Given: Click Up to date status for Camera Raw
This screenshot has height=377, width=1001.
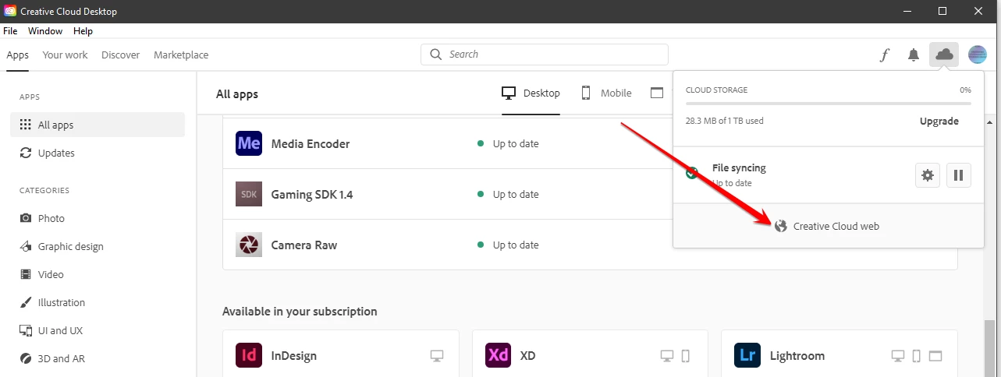Looking at the screenshot, I should pos(516,245).
